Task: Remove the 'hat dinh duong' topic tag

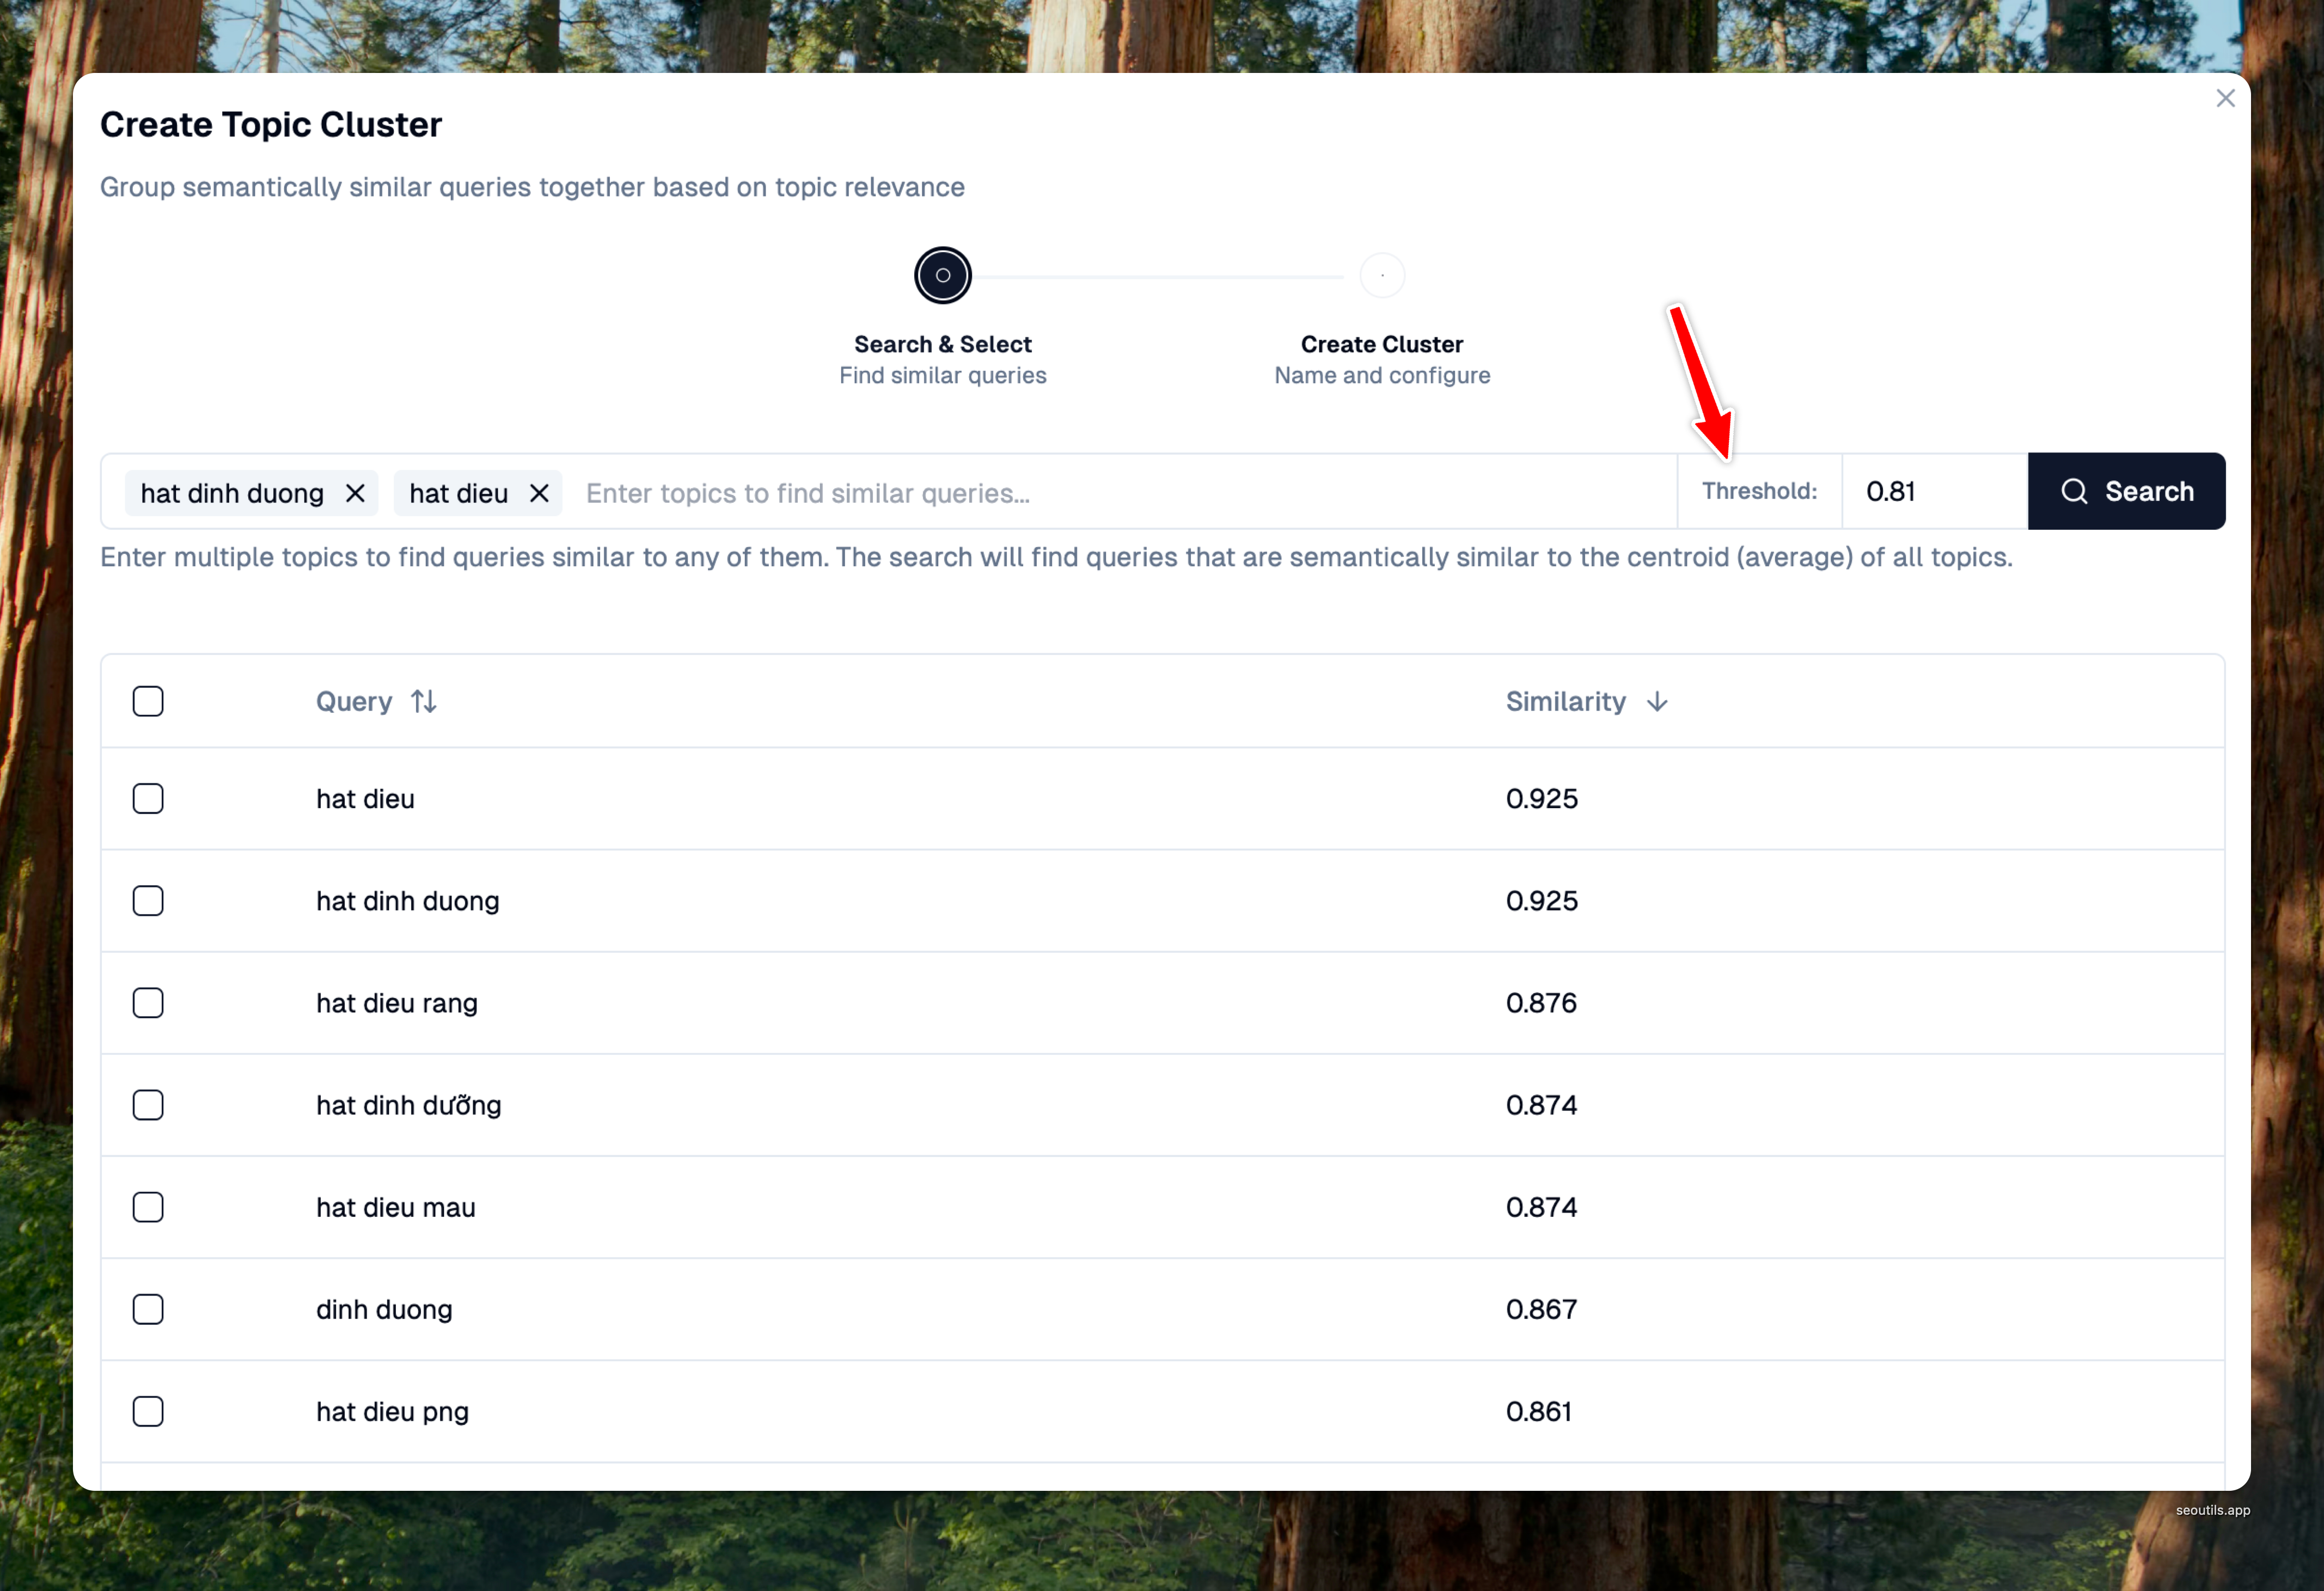Action: pos(355,493)
